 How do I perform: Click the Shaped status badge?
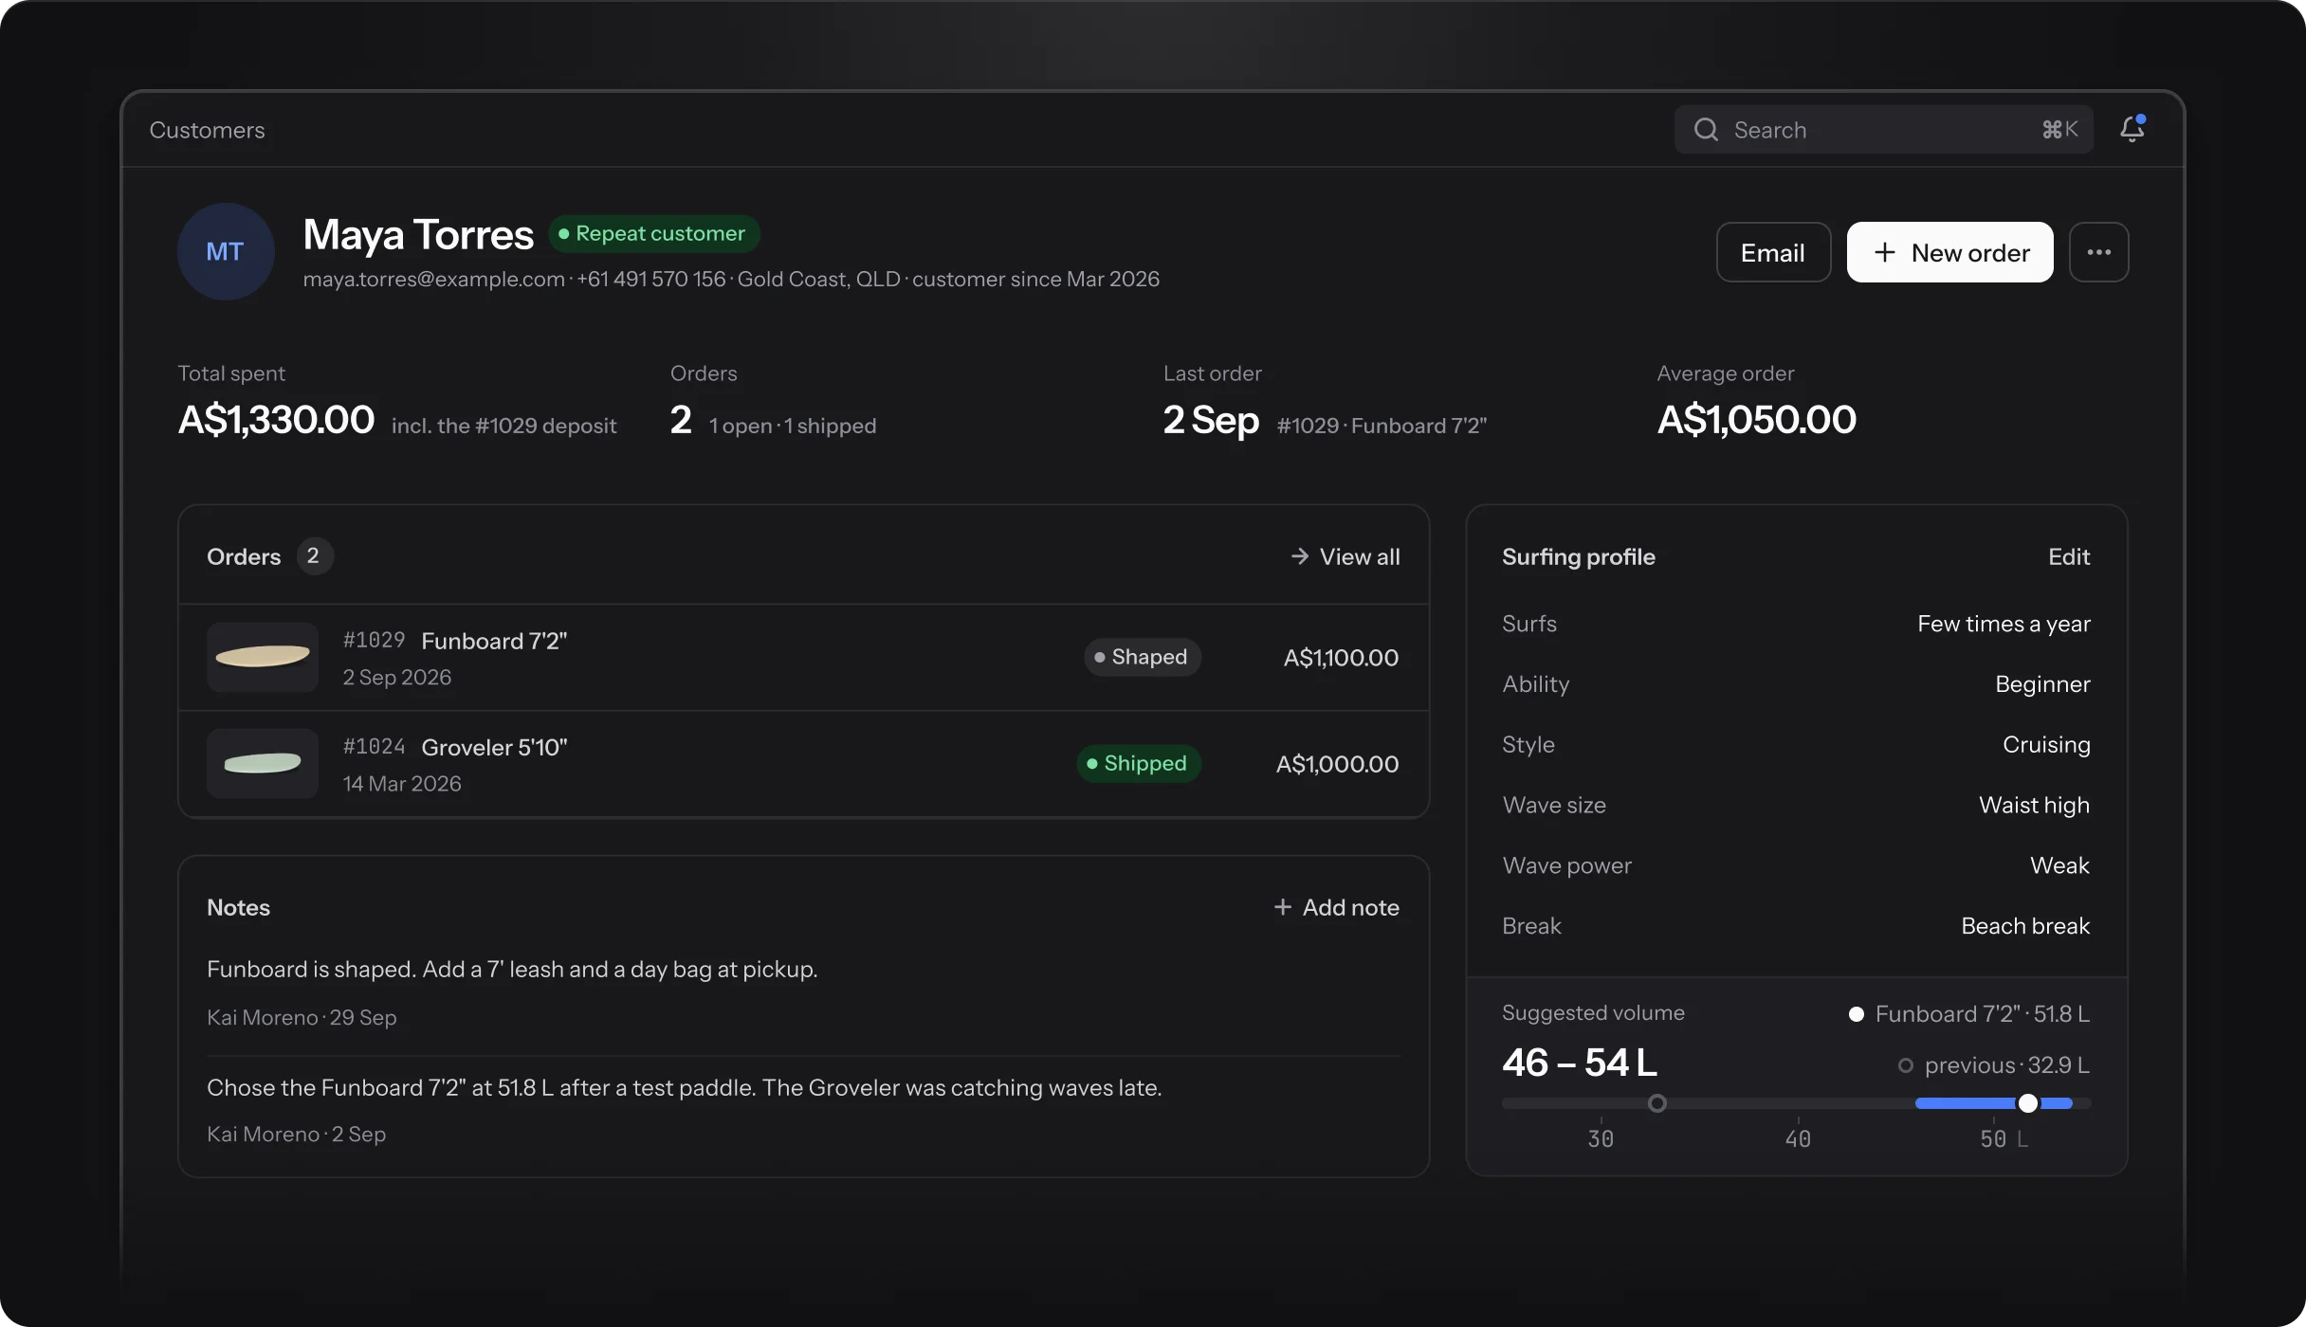pos(1142,657)
